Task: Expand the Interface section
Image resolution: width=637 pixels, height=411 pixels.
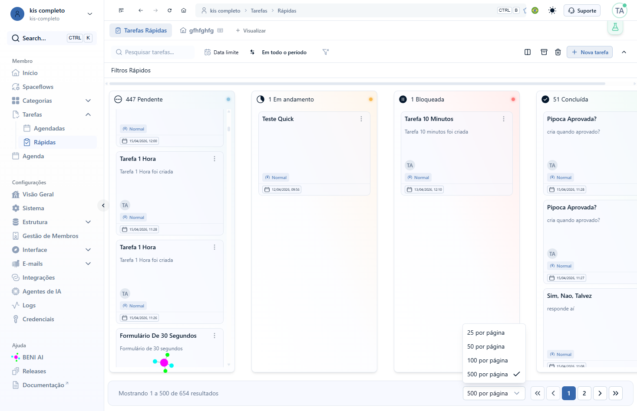Action: point(88,250)
